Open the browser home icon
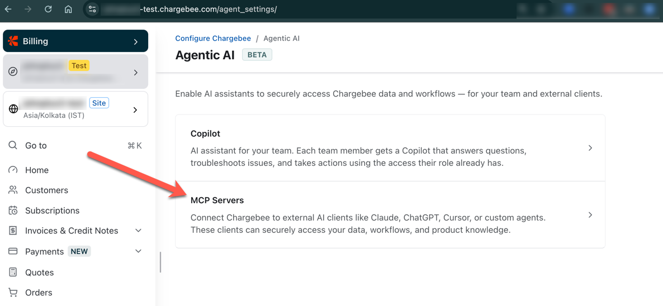Screen dimensions: 663x306 [x=68, y=9]
